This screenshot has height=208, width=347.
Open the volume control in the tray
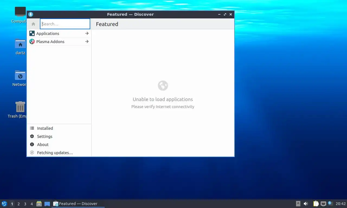click(306, 204)
